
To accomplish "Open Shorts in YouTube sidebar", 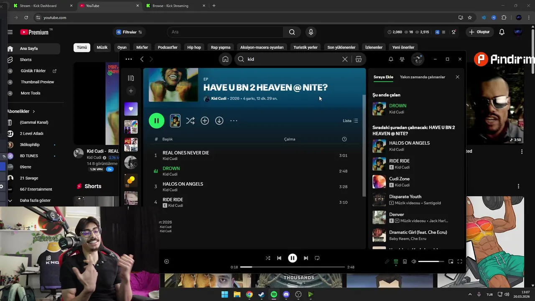I will pos(25,60).
